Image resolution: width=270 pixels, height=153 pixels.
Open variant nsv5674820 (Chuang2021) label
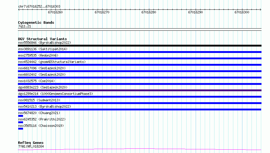(39, 113)
